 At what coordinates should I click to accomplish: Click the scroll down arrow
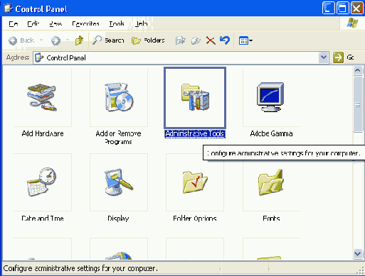(x=358, y=254)
